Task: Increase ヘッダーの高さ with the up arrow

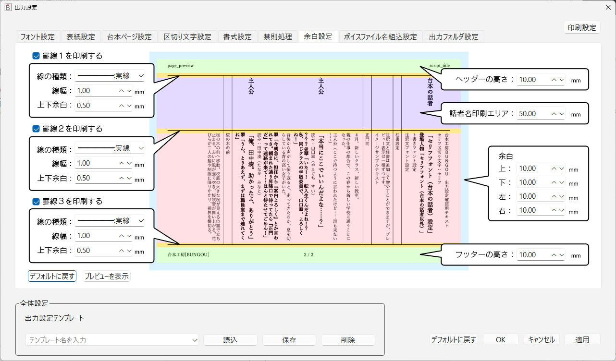Action: 553,79
